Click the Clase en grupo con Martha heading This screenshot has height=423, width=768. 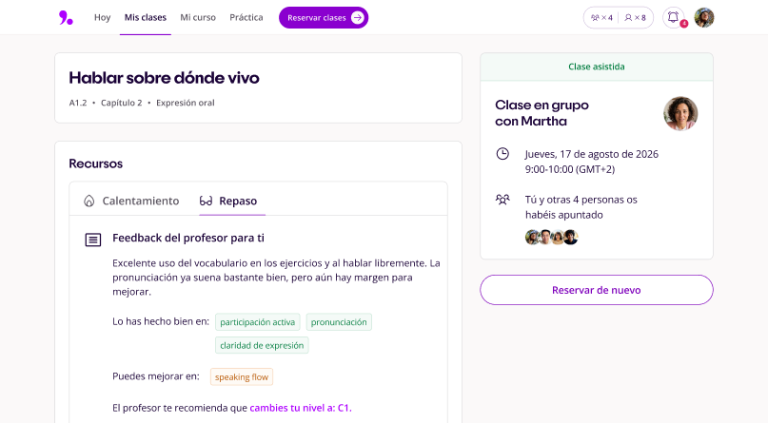pos(542,113)
